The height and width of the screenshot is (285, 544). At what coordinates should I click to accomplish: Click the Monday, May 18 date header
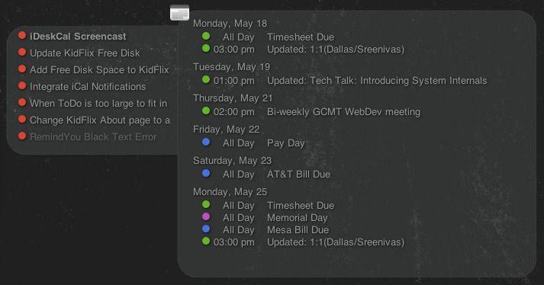pos(230,24)
